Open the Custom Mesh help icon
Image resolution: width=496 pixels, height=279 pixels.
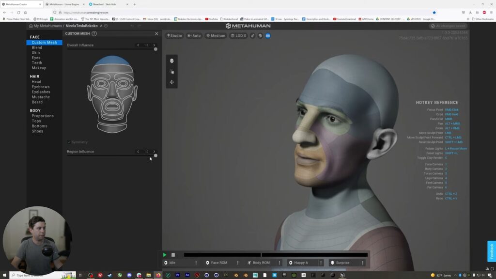point(94,33)
